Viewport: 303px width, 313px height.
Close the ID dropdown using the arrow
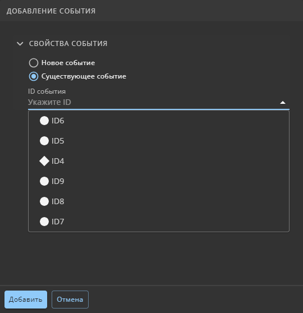pos(283,103)
